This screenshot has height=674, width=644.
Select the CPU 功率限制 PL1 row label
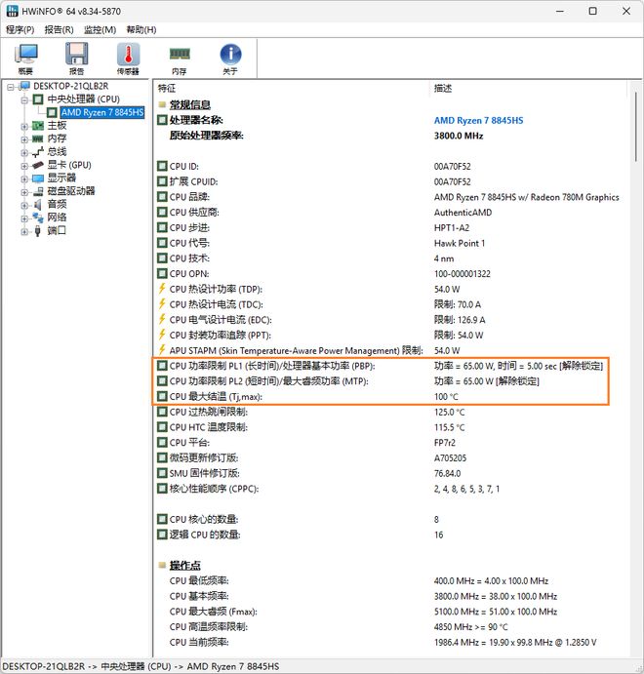pos(272,366)
